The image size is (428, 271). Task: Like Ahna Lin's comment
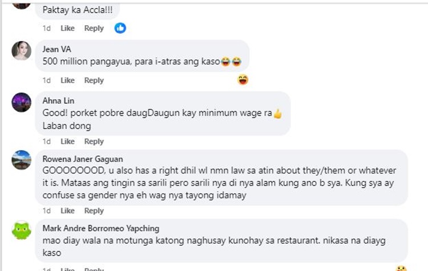pyautogui.click(x=67, y=141)
